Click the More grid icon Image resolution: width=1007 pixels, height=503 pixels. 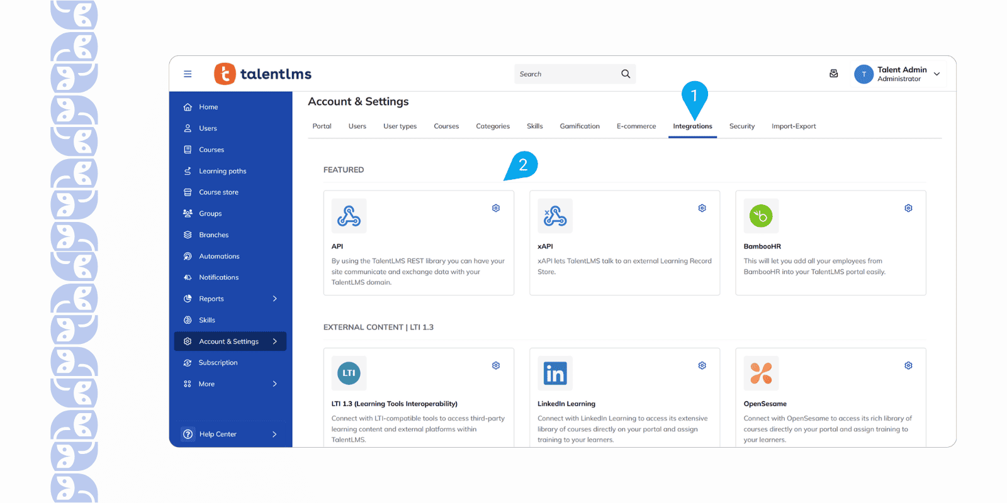[x=188, y=384]
